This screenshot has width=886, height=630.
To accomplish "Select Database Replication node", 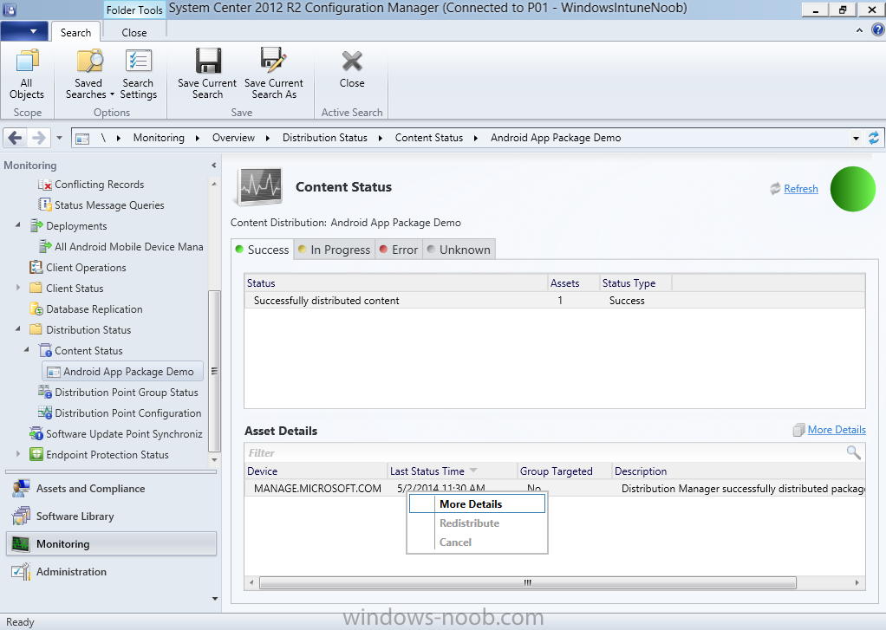I will (94, 309).
